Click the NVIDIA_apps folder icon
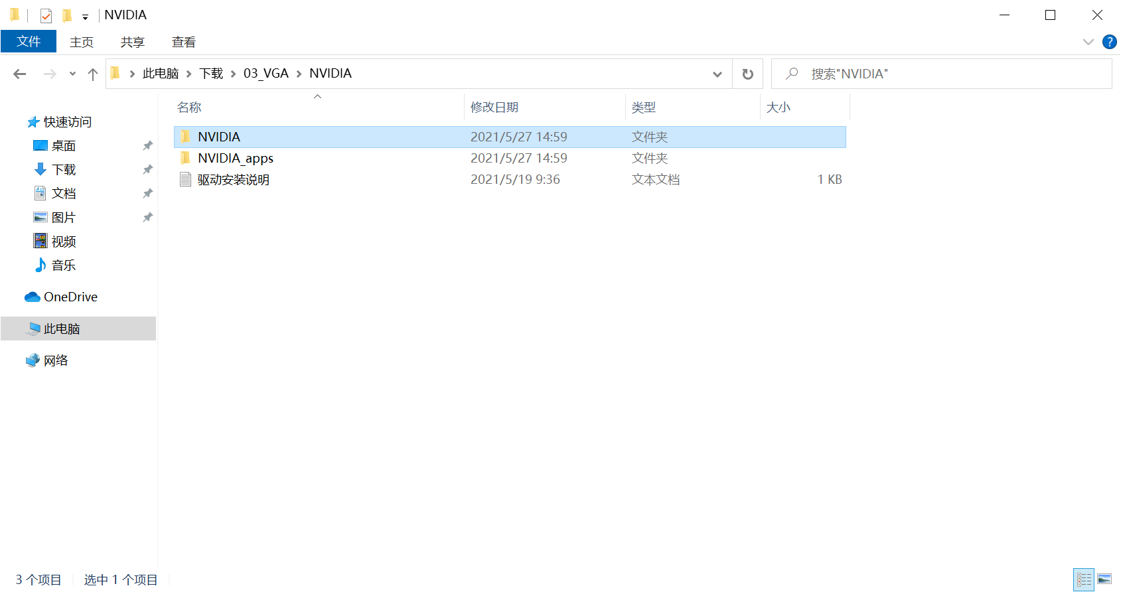 pyautogui.click(x=185, y=158)
